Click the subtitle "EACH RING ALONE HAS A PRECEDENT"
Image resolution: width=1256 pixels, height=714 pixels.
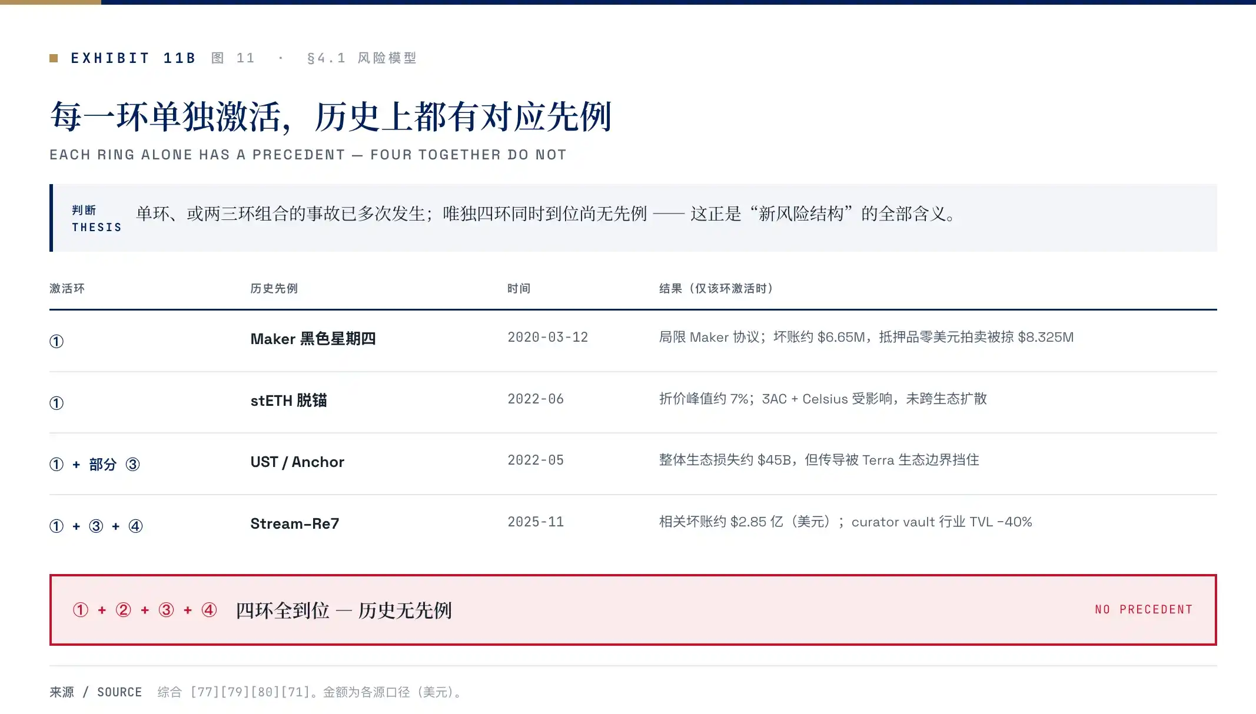(197, 155)
